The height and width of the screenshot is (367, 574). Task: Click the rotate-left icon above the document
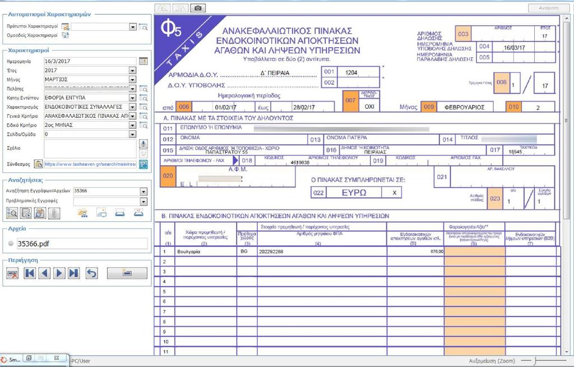click(x=162, y=8)
